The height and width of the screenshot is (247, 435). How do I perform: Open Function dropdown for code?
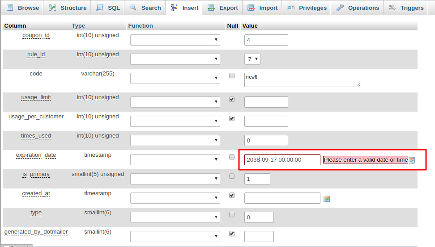(175, 78)
